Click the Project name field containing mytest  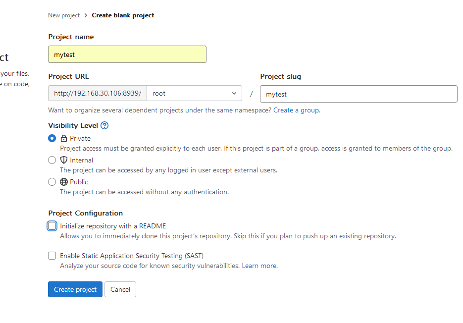click(x=127, y=54)
